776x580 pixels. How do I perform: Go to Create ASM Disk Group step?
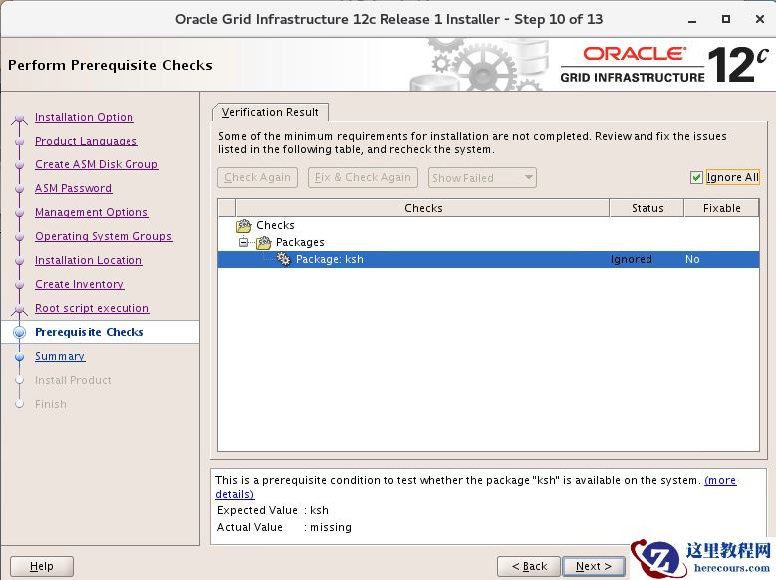coord(97,164)
